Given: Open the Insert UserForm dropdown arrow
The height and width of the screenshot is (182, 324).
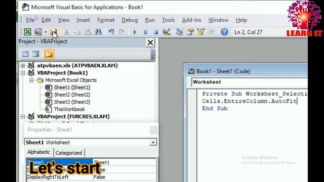Looking at the screenshot, I should pos(45,32).
